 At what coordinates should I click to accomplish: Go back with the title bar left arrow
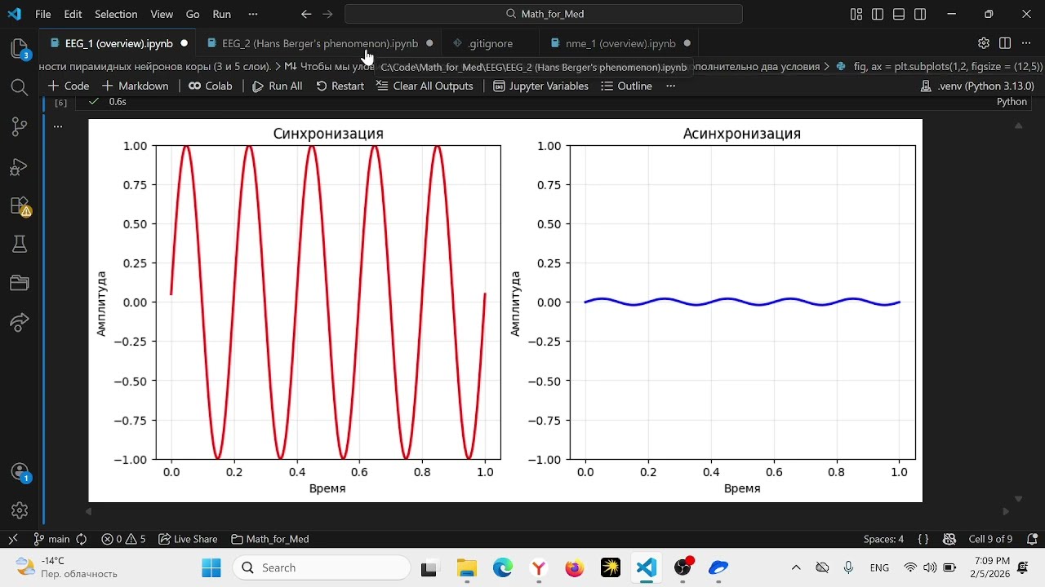[306, 14]
